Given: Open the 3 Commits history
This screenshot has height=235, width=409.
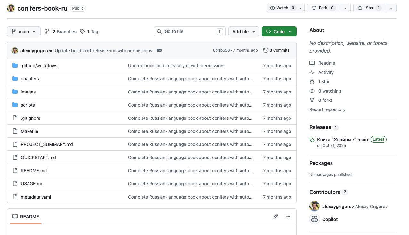Looking at the screenshot, I should (x=276, y=50).
